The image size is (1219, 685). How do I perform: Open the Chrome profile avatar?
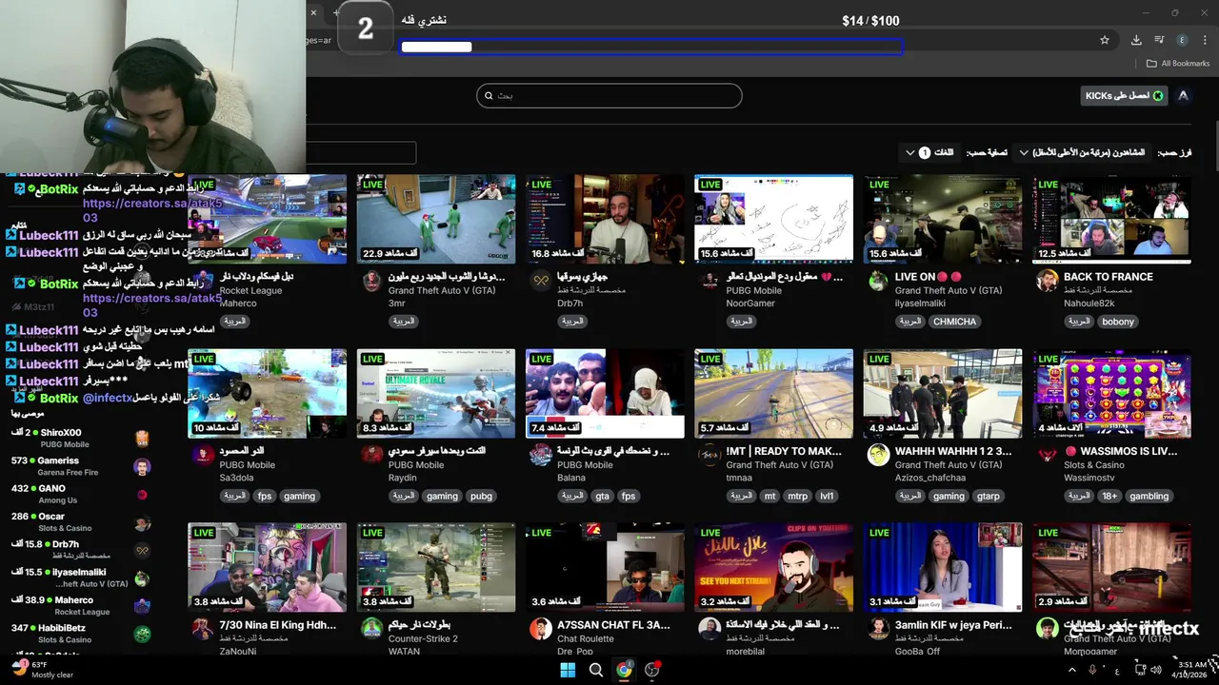(x=1183, y=40)
